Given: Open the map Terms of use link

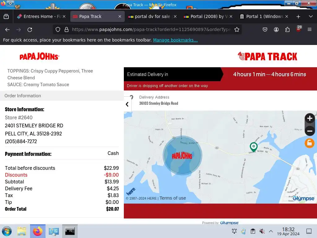Looking at the screenshot, I should coord(173,198).
